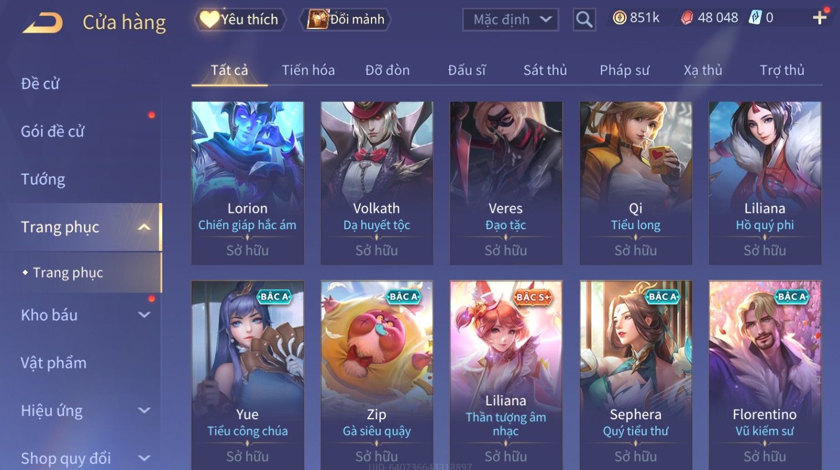Image resolution: width=840 pixels, height=470 pixels.
Task: Expand the Kho báu sidebar section
Action: [144, 315]
